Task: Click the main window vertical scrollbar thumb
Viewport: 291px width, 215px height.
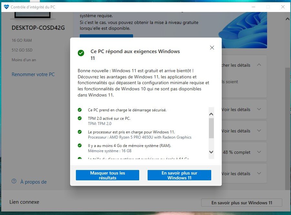Action: click(287, 128)
